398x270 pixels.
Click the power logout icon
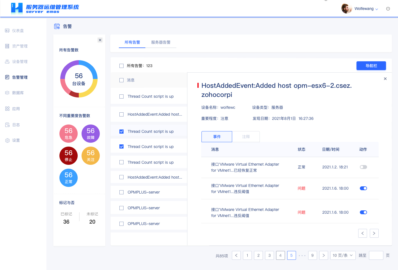pyautogui.click(x=388, y=9)
